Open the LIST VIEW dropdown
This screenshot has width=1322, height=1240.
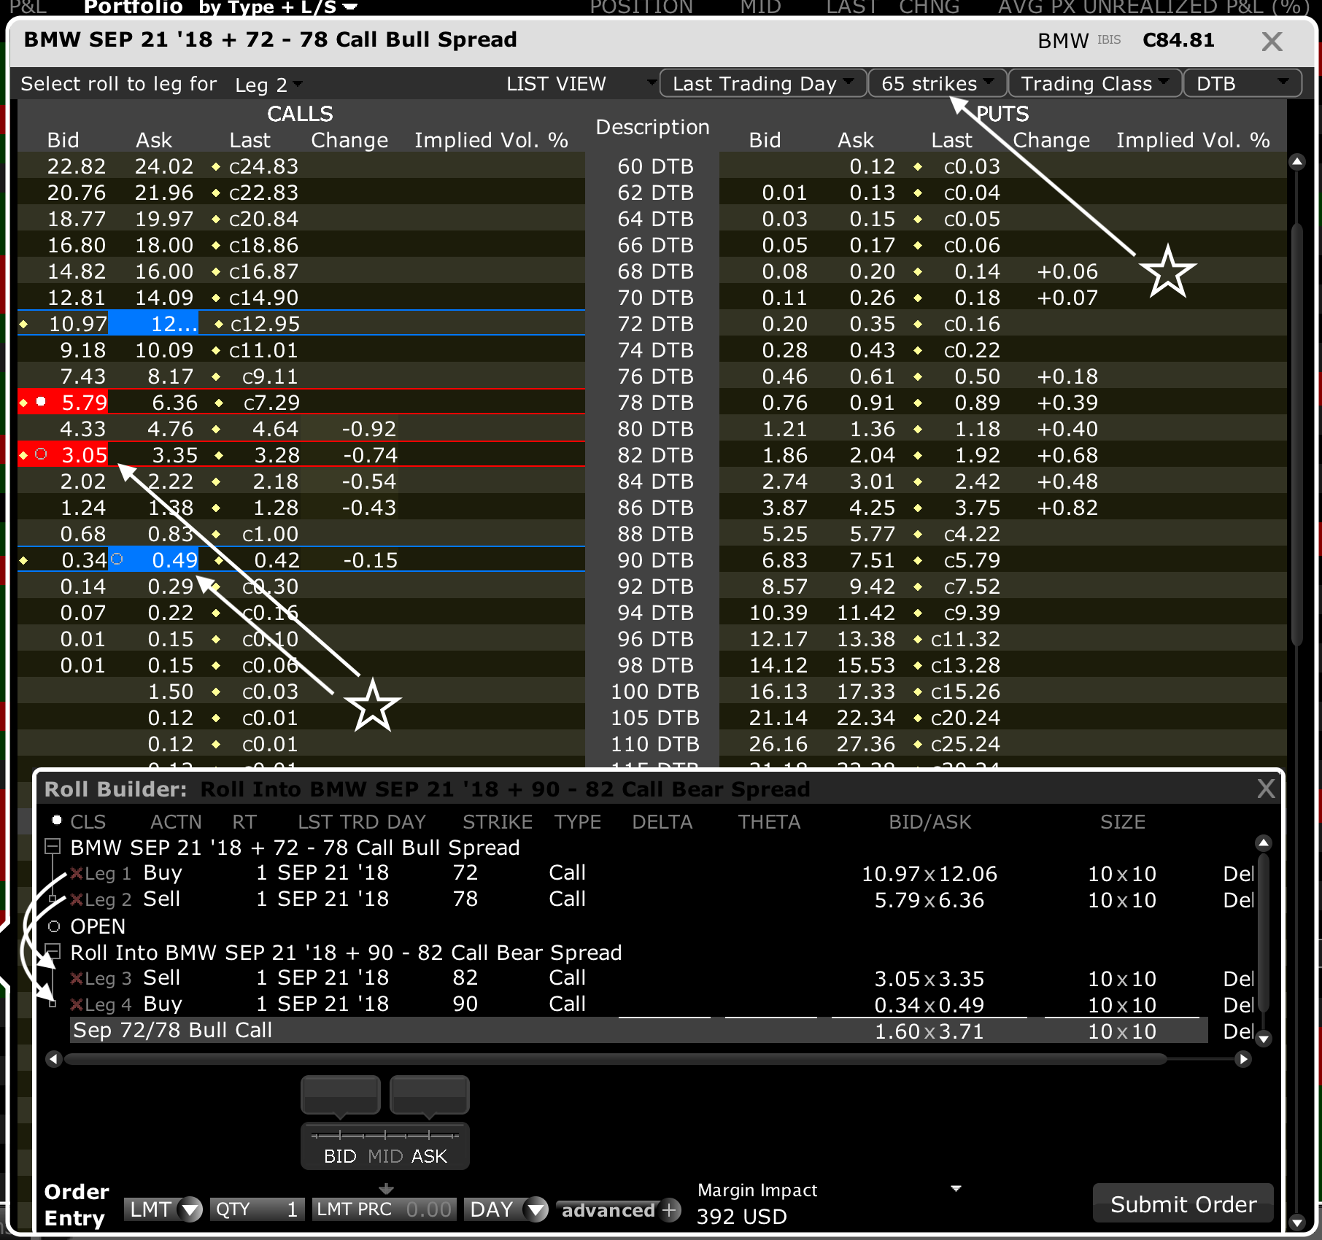click(581, 84)
